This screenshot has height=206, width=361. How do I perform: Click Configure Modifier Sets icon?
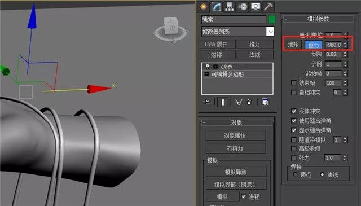tap(265, 102)
